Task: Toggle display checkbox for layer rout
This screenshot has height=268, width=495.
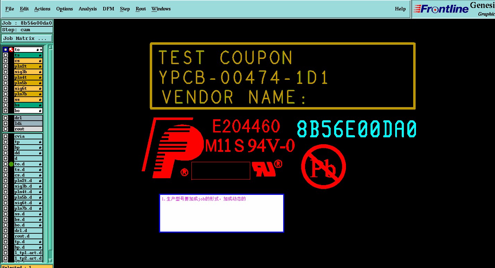Action: 5,129
